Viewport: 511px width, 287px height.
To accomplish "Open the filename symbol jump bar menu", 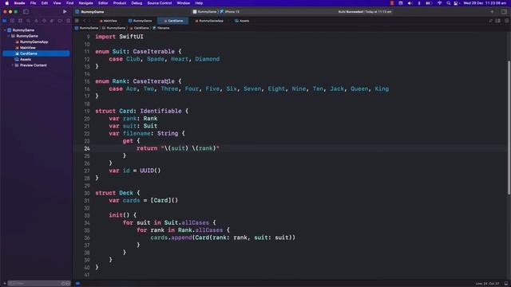I will pos(161,28).
